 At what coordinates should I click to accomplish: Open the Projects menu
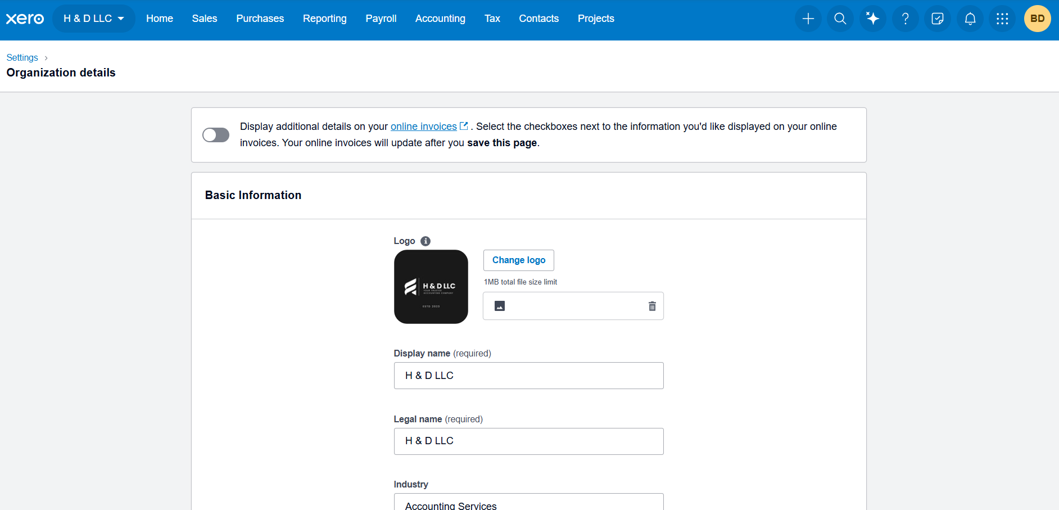[596, 19]
